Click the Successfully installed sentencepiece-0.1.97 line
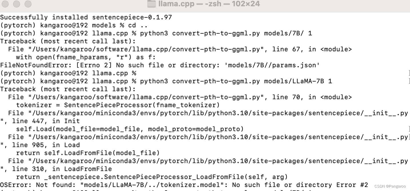The image size is (410, 191). pyautogui.click(x=86, y=17)
